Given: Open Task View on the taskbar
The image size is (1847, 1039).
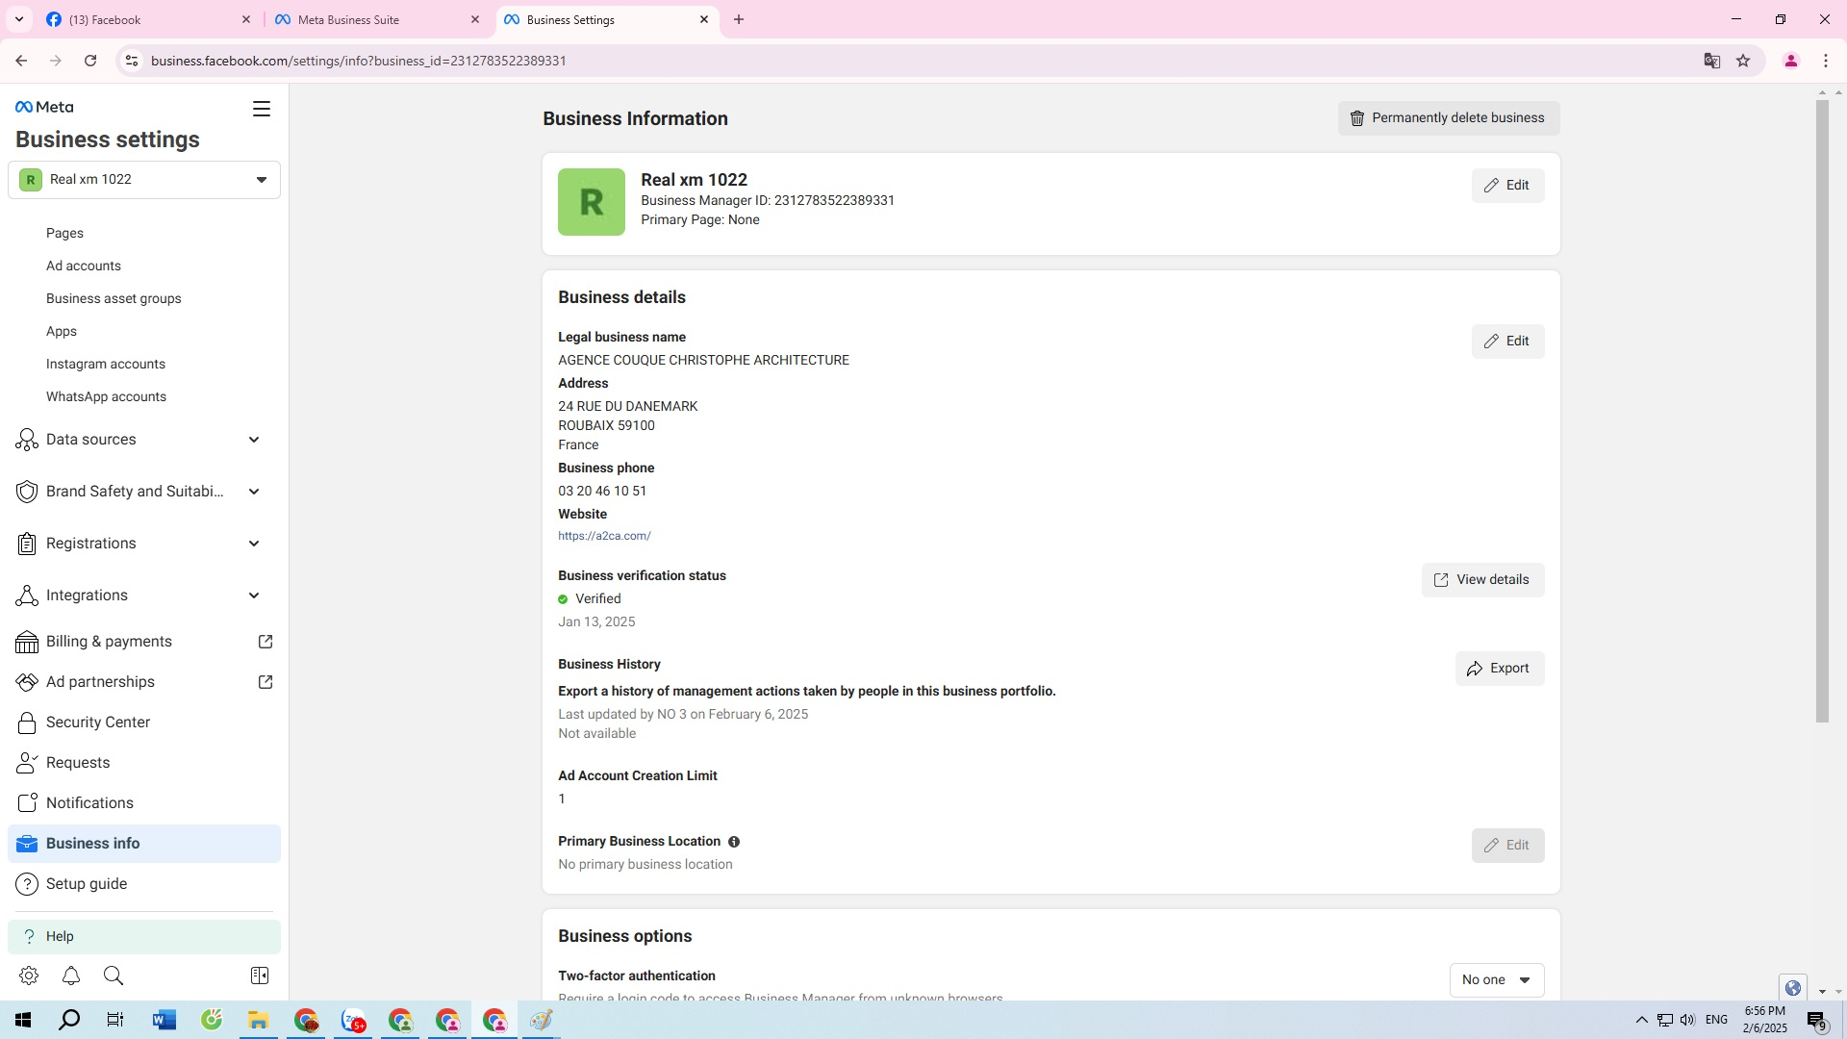Looking at the screenshot, I should (x=115, y=1020).
